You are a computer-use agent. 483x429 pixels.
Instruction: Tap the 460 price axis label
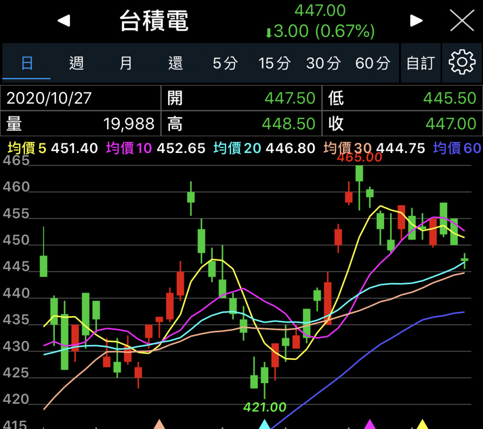(16, 187)
